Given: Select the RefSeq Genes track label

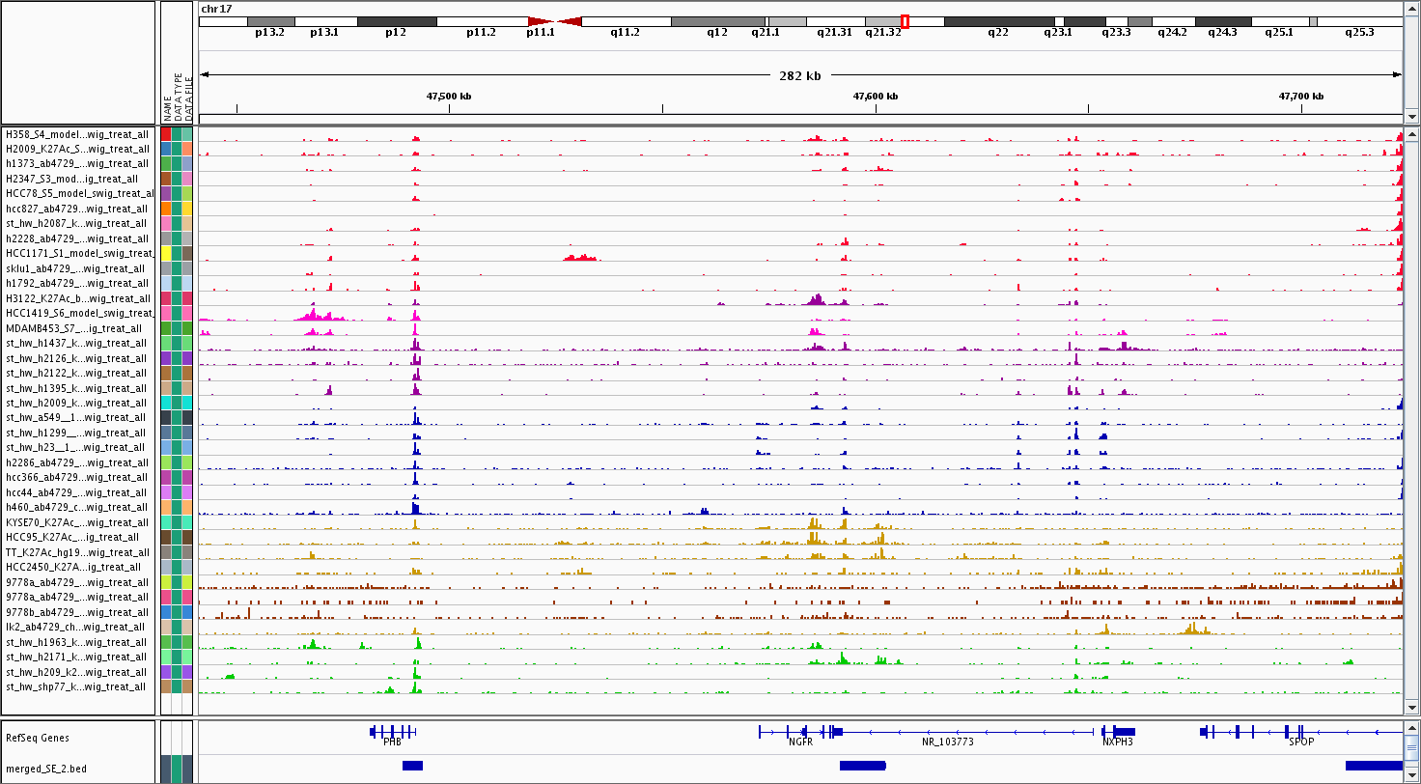Looking at the screenshot, I should (x=37, y=738).
